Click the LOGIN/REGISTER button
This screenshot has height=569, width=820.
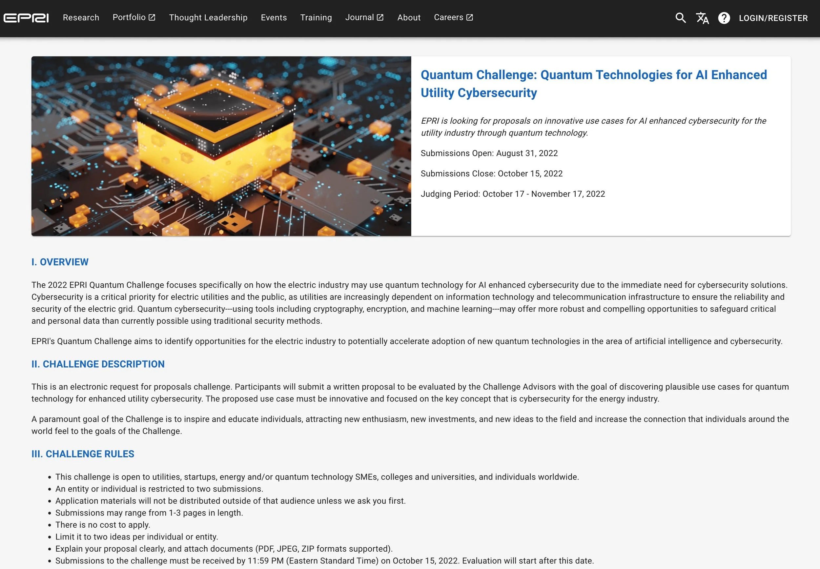coord(773,18)
